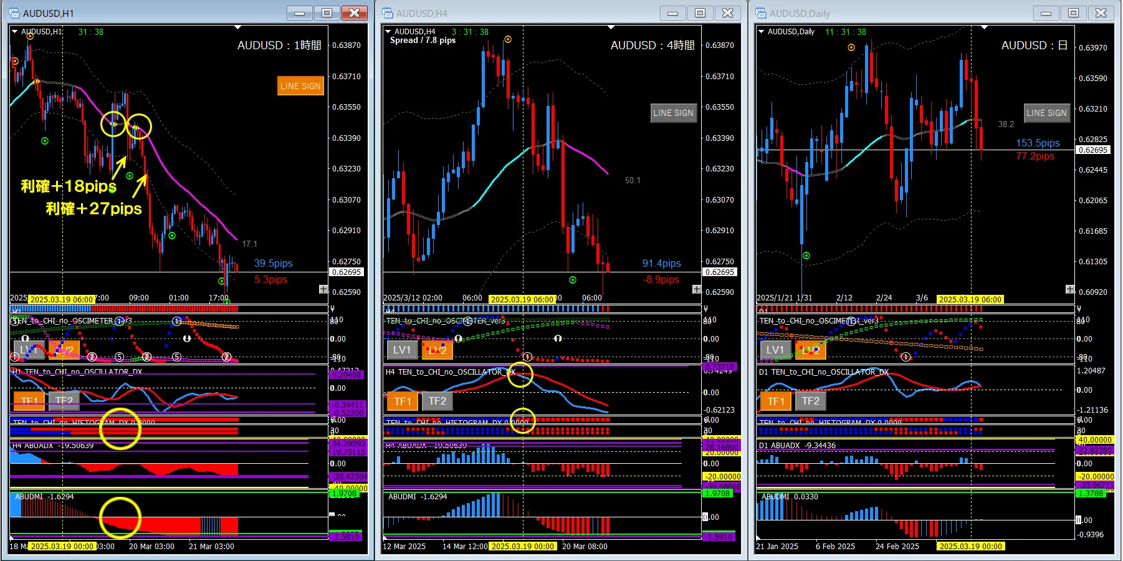
Task: Click the chart shift triangle atop the H1 chart
Action: 237,27
